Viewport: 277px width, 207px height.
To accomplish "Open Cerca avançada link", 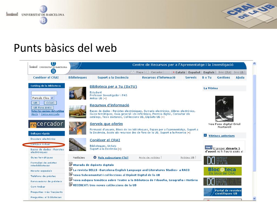I will (x=50, y=114).
